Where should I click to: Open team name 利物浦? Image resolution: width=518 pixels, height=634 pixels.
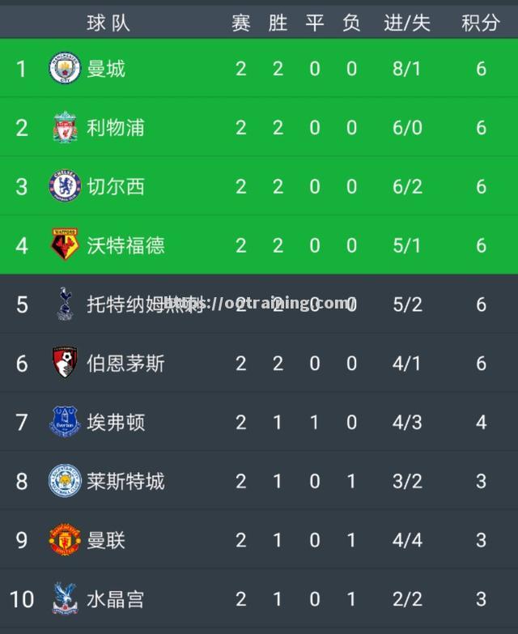[116, 127]
